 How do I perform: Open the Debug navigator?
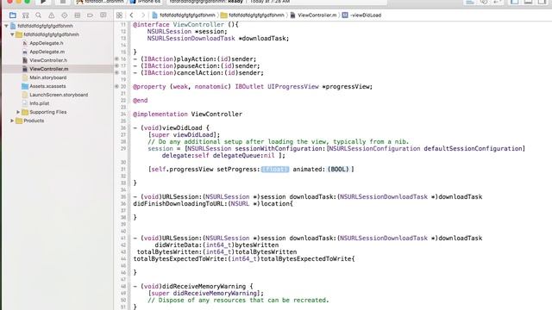[x=77, y=15]
